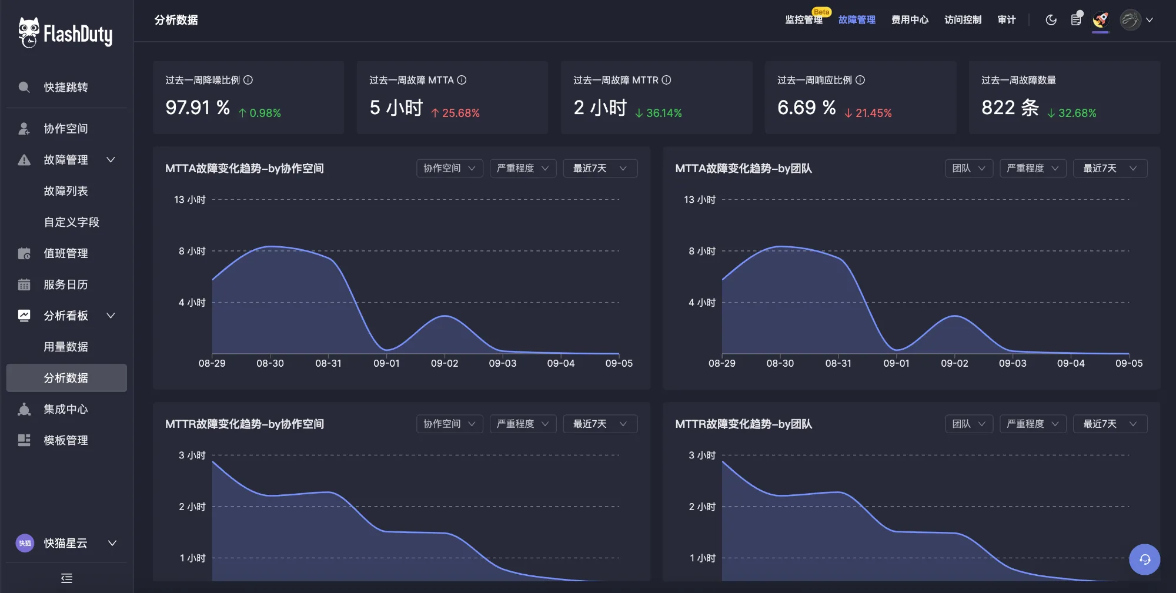
Task: Open 严重程度 dropdown in MTTR by协作空间 chart
Action: [x=523, y=424]
